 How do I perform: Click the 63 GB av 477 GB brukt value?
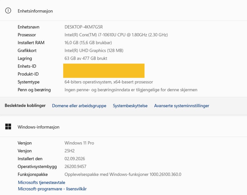[86, 58]
